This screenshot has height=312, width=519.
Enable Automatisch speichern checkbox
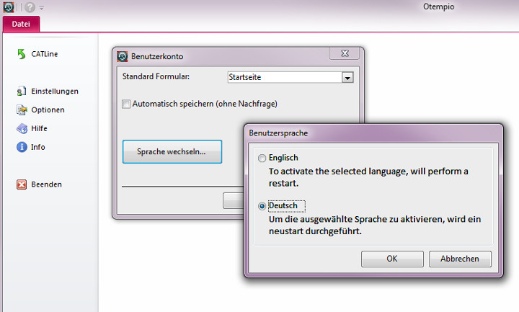[126, 104]
